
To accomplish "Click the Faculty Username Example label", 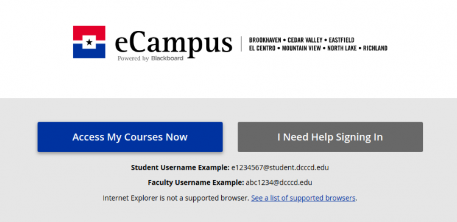I will [x=196, y=182].
